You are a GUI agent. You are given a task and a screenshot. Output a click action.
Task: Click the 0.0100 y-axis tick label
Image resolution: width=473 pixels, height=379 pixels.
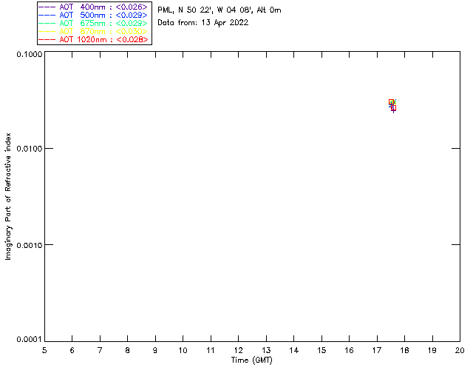tap(30, 149)
